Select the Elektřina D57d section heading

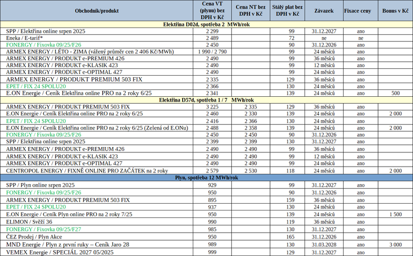(206, 100)
